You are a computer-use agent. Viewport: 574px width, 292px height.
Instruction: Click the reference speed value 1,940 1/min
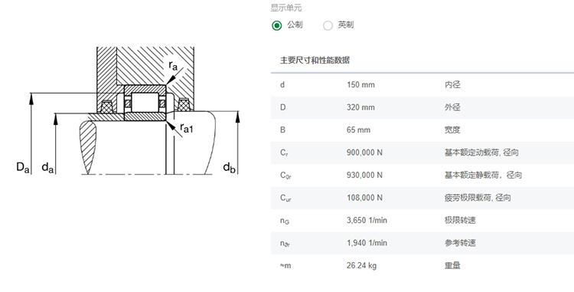pos(367,242)
